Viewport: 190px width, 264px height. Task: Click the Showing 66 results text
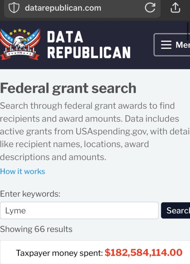pos(36,229)
